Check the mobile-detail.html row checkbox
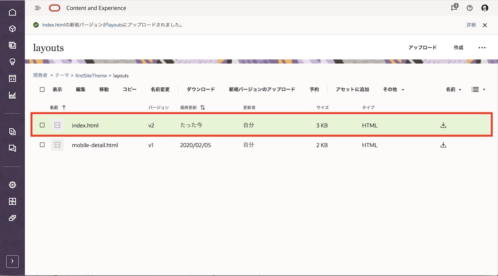Viewport: 498px width, 276px height. (42, 145)
